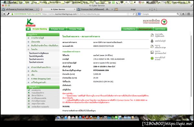Click the amount value 3,000.00
Screen dimensions: 194x127
click(x=97, y=74)
